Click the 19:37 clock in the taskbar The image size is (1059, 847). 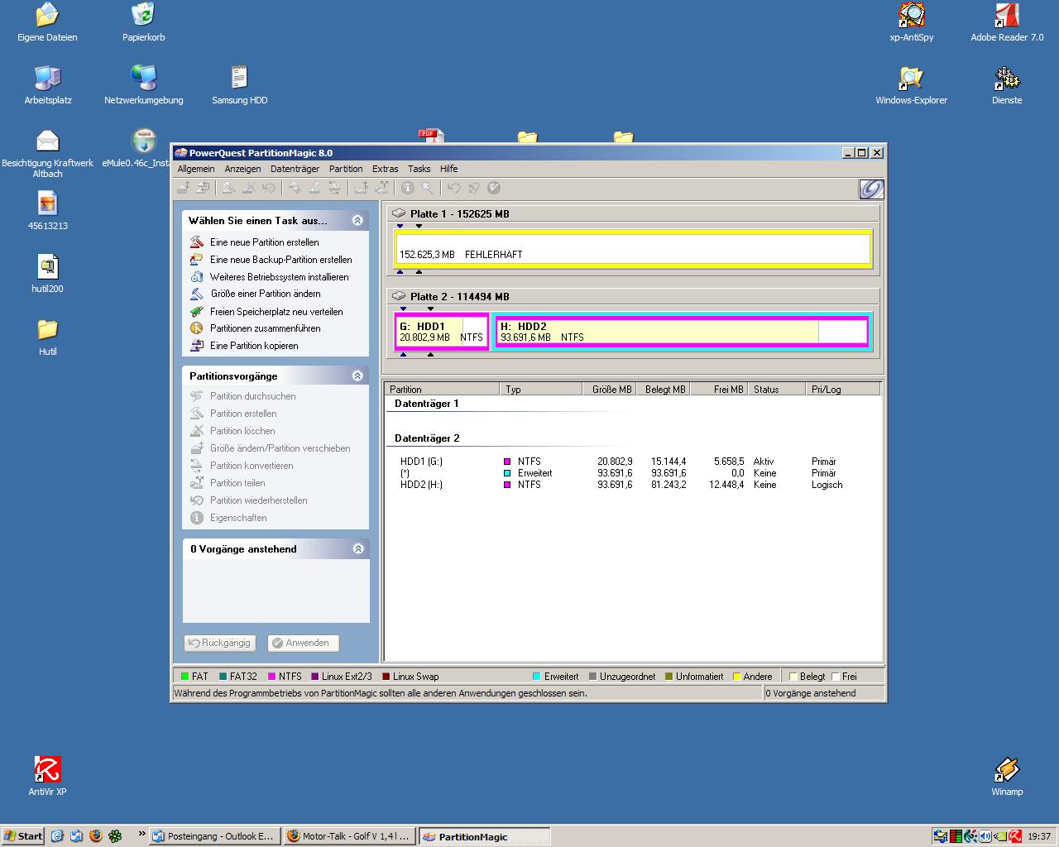tap(1039, 836)
